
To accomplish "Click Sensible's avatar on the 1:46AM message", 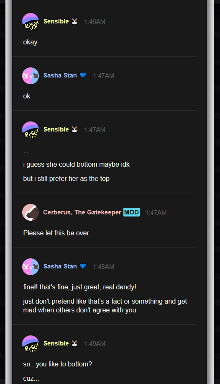I will click(31, 21).
